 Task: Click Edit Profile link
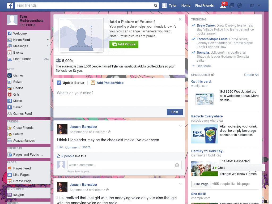tap(27, 25)
